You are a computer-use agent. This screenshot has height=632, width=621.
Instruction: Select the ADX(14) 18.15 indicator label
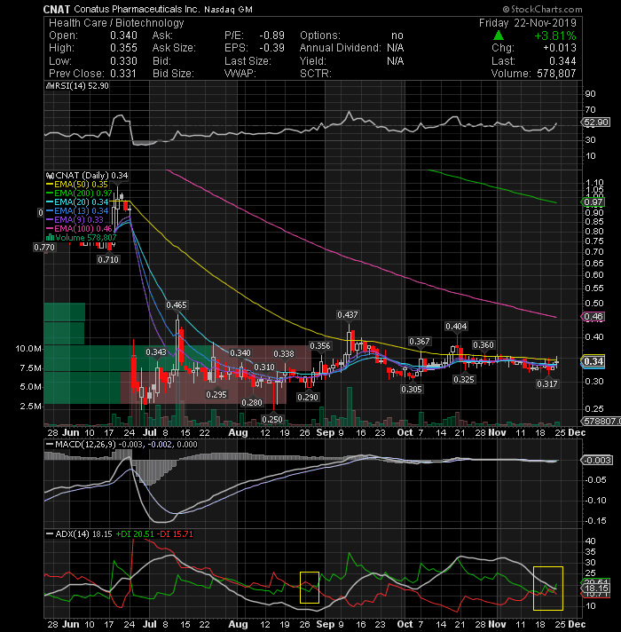83,534
